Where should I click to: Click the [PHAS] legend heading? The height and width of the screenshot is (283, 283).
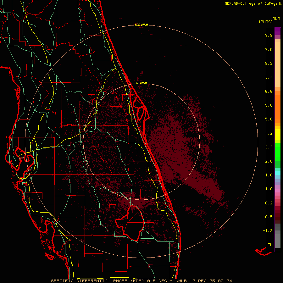(266, 22)
